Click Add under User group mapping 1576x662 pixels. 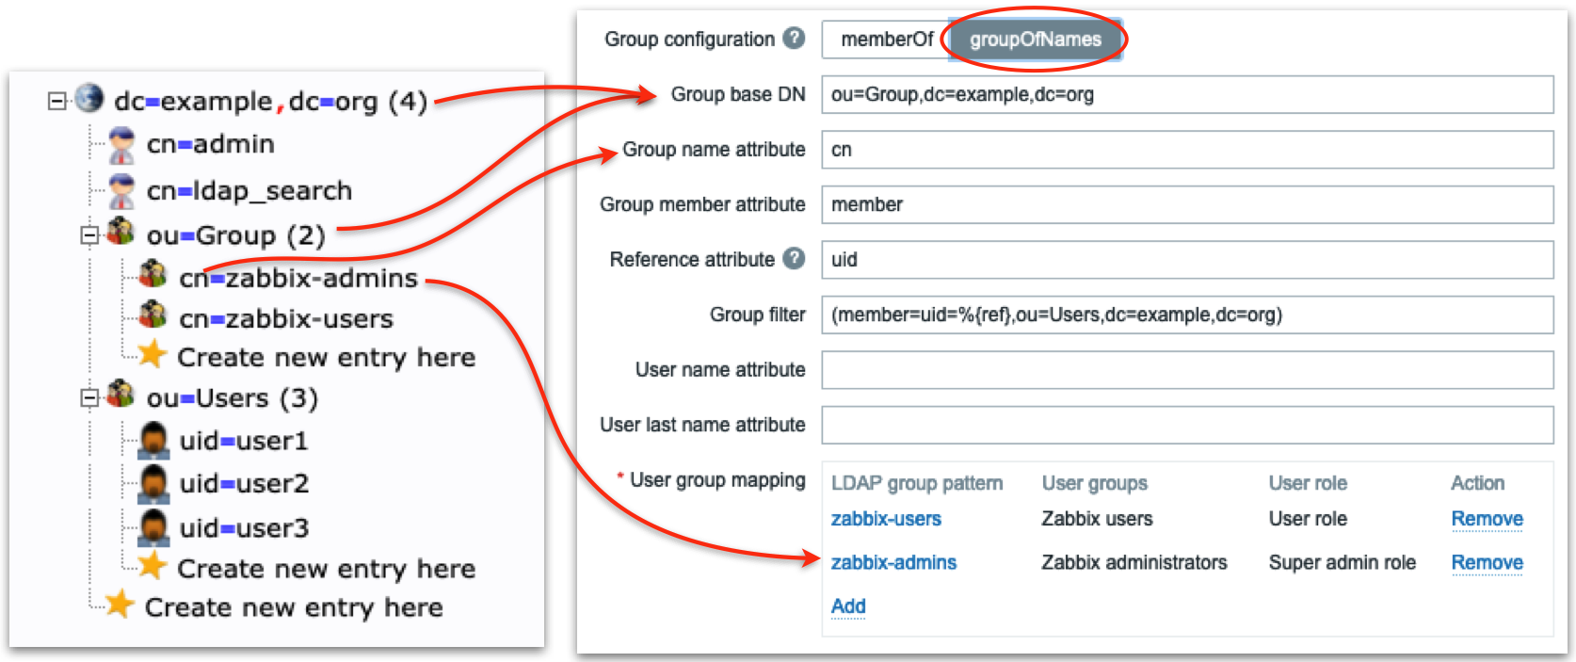click(847, 605)
